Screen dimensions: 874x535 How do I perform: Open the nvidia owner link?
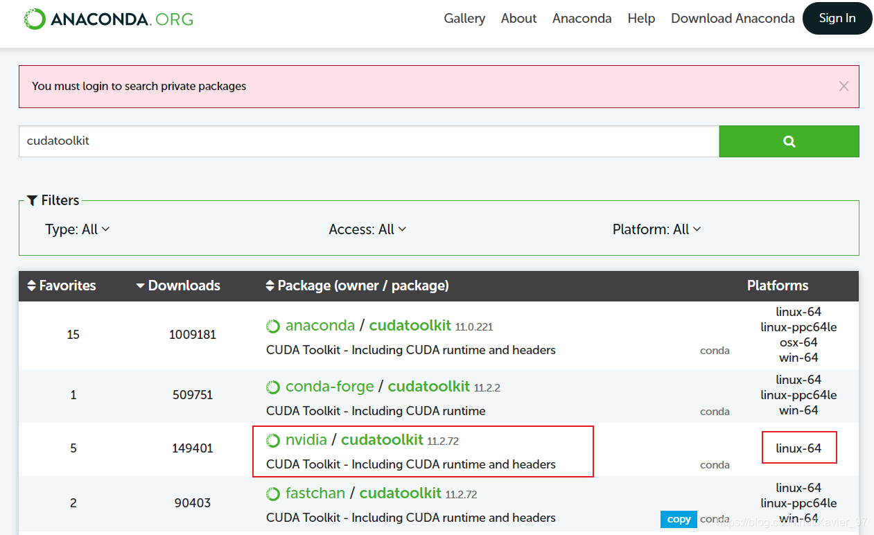pyautogui.click(x=306, y=440)
